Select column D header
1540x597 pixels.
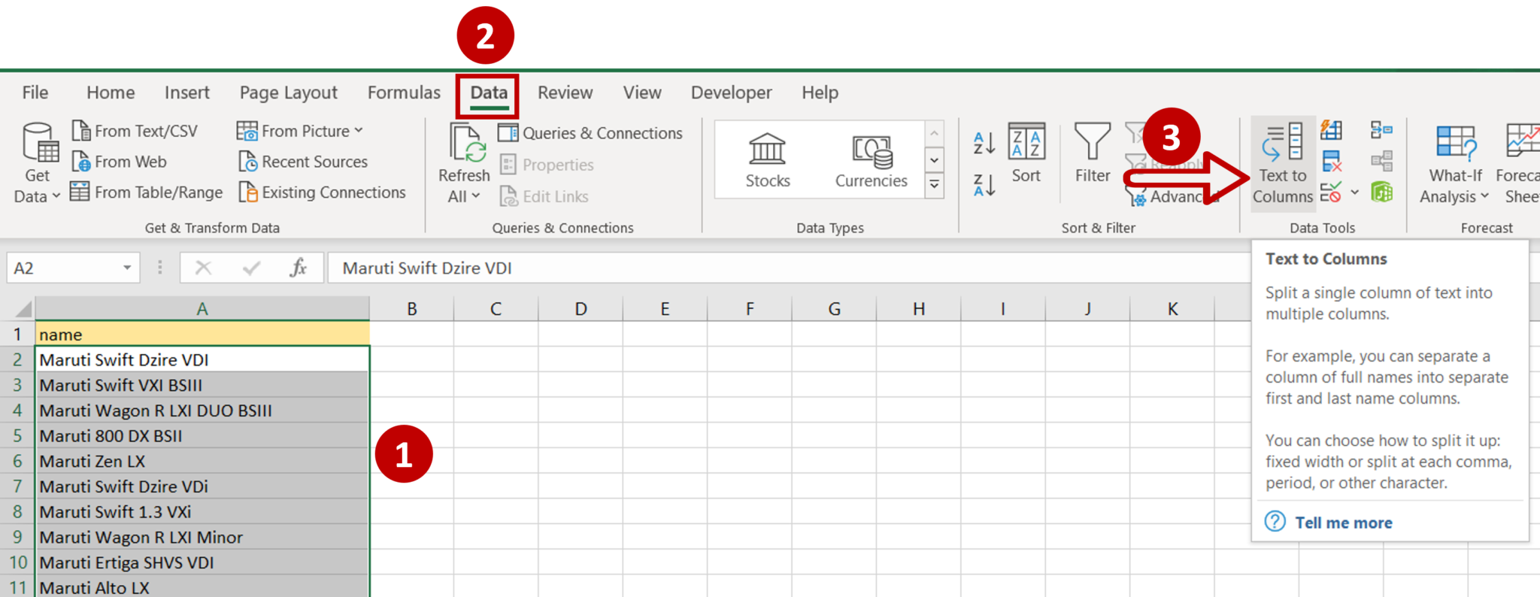click(581, 309)
